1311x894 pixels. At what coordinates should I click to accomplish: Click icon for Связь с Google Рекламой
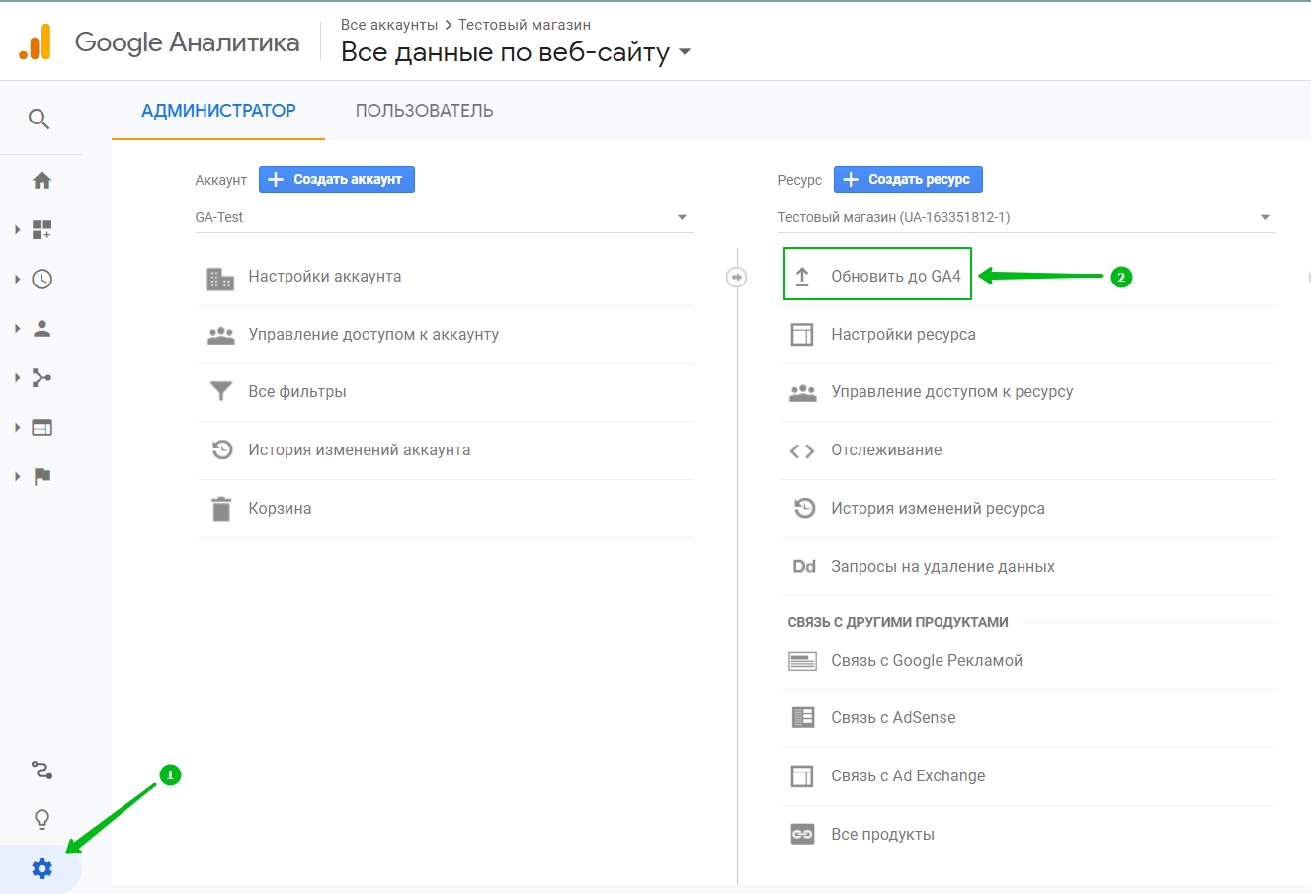[x=802, y=661]
